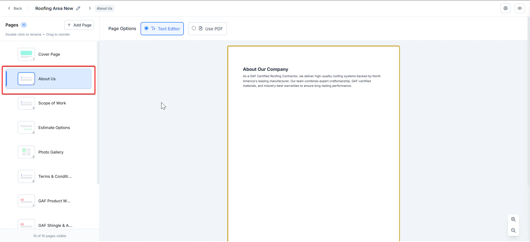This screenshot has width=530, height=242.
Task: Click the Cover Page thumbnail
Action: pyautogui.click(x=26, y=54)
